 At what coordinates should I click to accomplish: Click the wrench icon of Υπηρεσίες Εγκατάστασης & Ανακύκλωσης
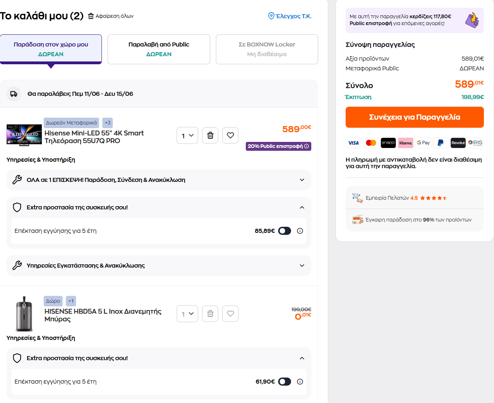[x=17, y=266]
